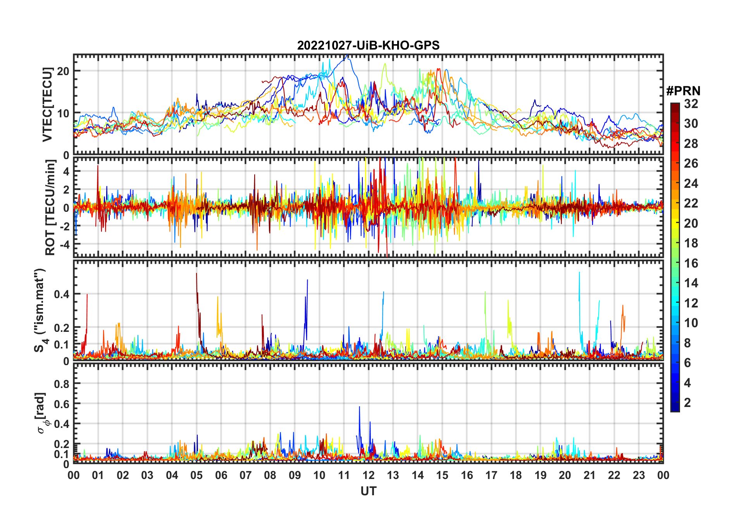Click the #PRN colorbar title
Viewport: 737px width, 515px height.
point(683,91)
